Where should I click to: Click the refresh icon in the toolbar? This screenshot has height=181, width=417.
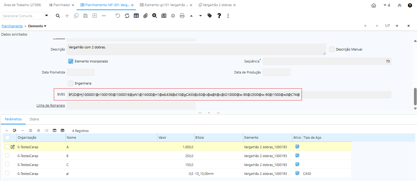[127, 16]
